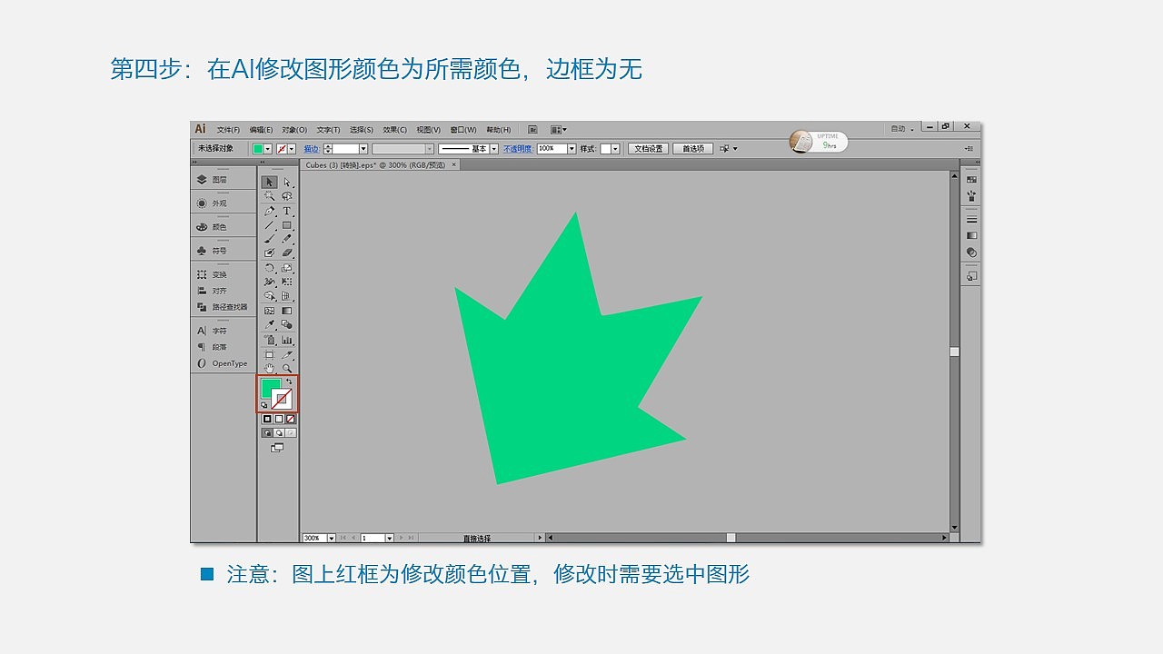This screenshot has height=654, width=1163.
Task: Click the Stroke none swatch in toolbox
Action: pos(282,399)
